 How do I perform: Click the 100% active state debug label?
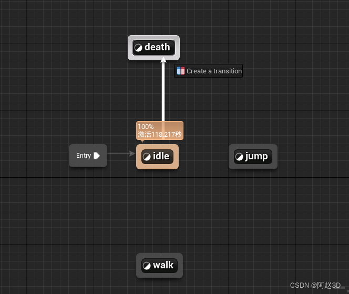tap(160, 130)
